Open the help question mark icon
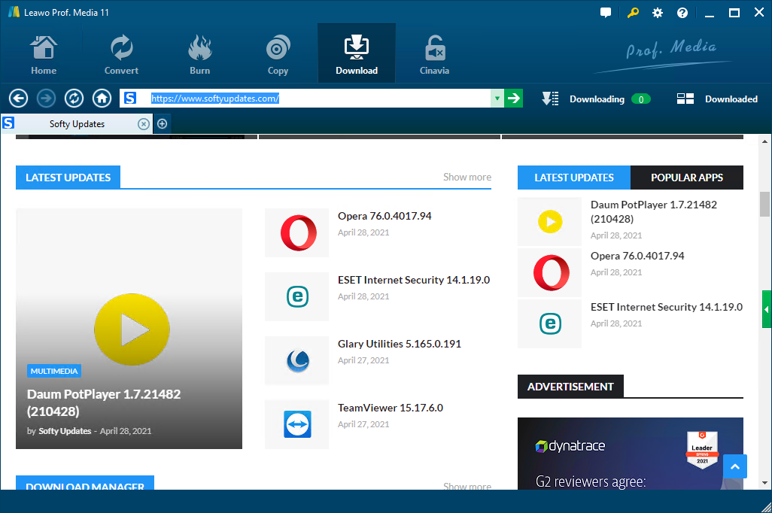772x513 pixels. pyautogui.click(x=682, y=13)
